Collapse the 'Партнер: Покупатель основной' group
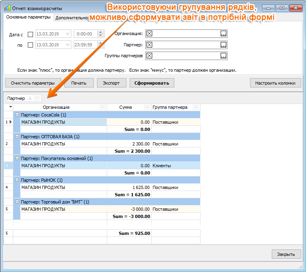The height and width of the screenshot is (272, 306). click(x=17, y=158)
